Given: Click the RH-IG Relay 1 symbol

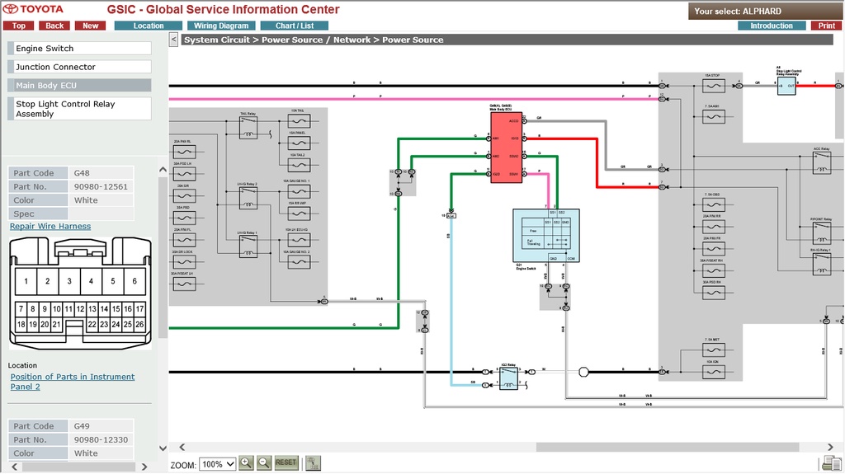Looking at the screenshot, I should (x=822, y=264).
